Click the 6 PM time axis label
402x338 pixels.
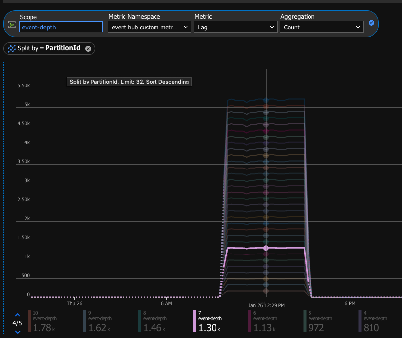[350, 304]
